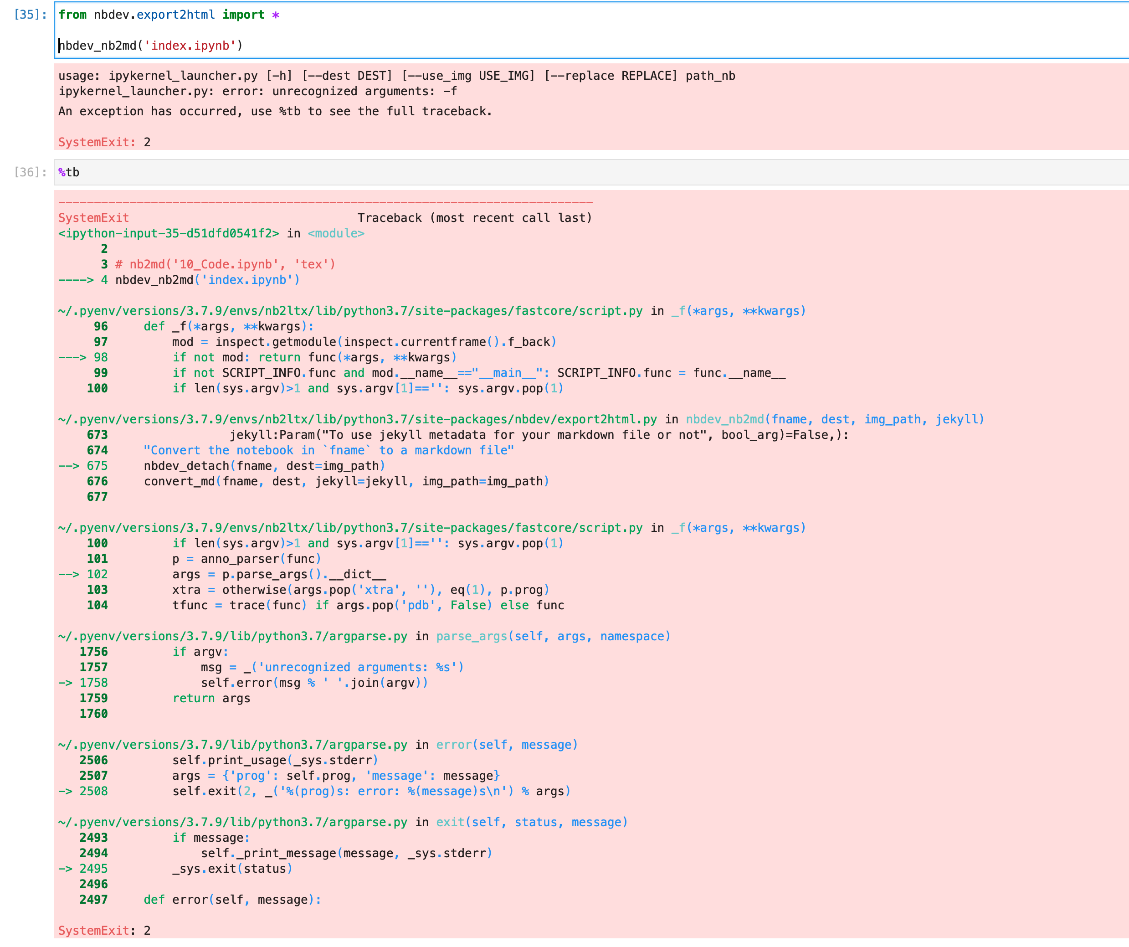The height and width of the screenshot is (947, 1129).
Task: Click line 1757 'msg = _('unrecognized arguments'
Action: 332,668
